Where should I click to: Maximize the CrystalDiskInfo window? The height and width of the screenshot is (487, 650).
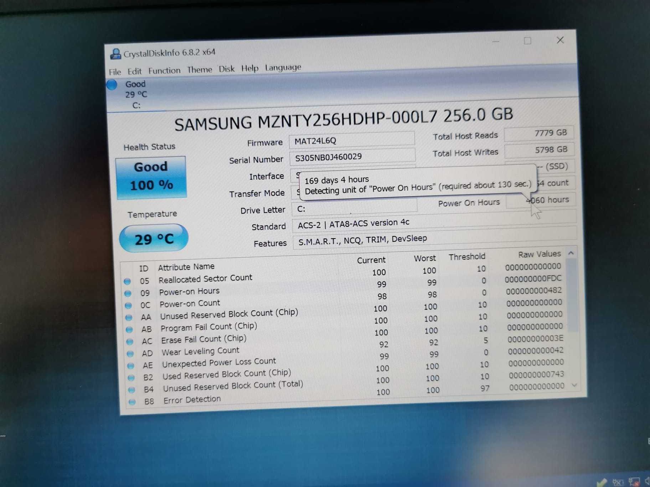(527, 41)
